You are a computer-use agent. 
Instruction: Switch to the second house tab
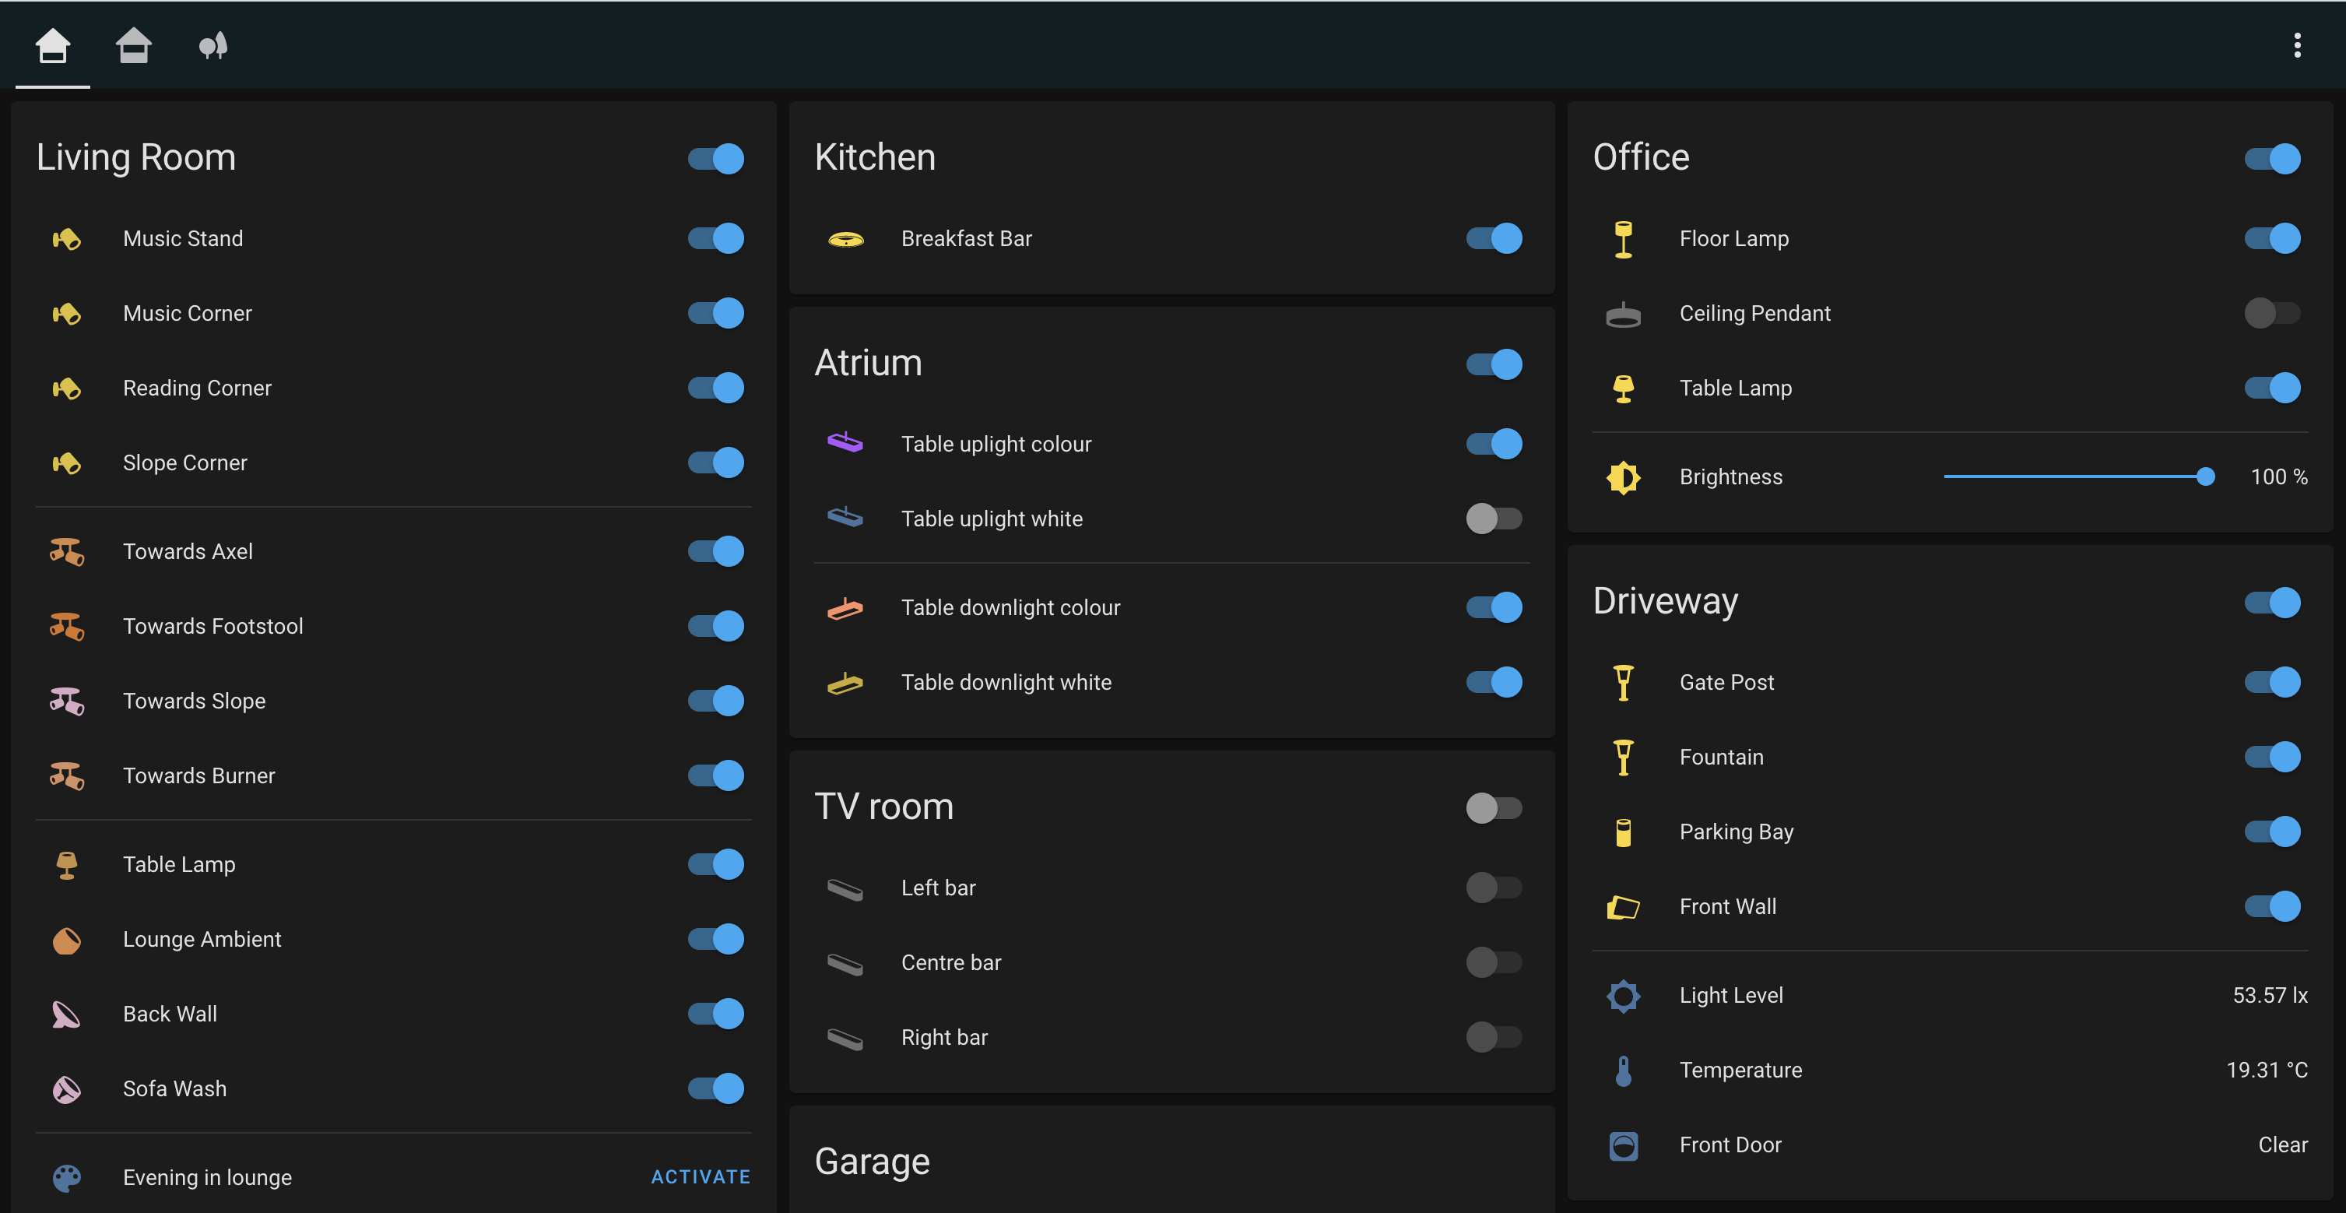click(x=133, y=45)
